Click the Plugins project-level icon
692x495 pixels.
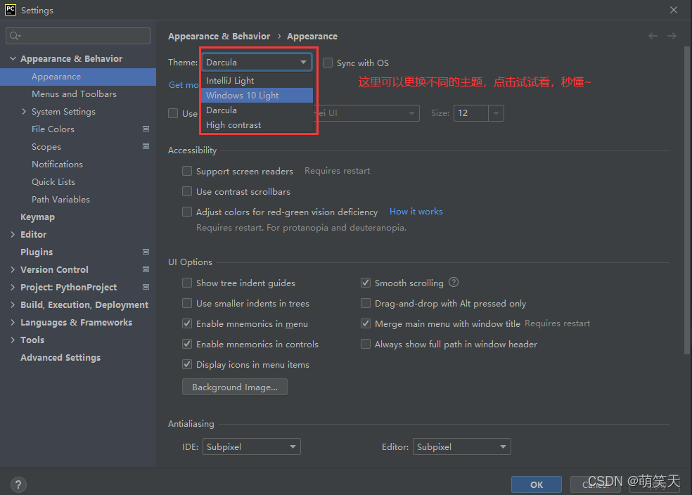pyautogui.click(x=146, y=252)
